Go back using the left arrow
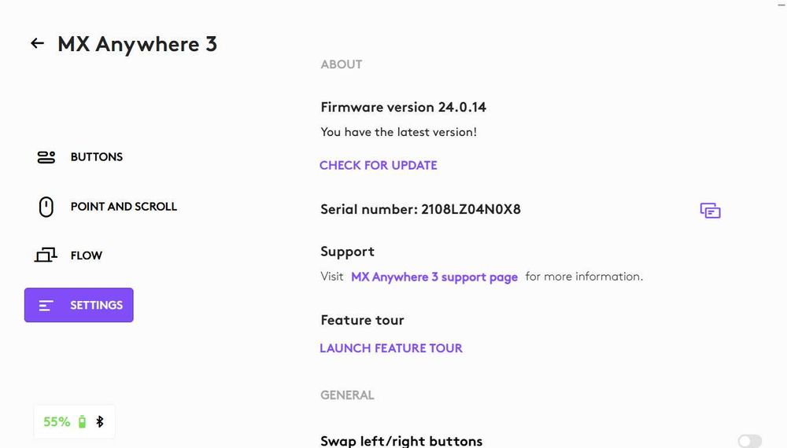 click(37, 43)
